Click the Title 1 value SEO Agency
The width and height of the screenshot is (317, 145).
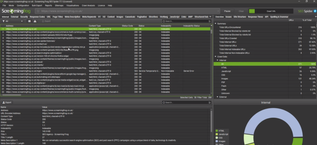tap(55, 134)
